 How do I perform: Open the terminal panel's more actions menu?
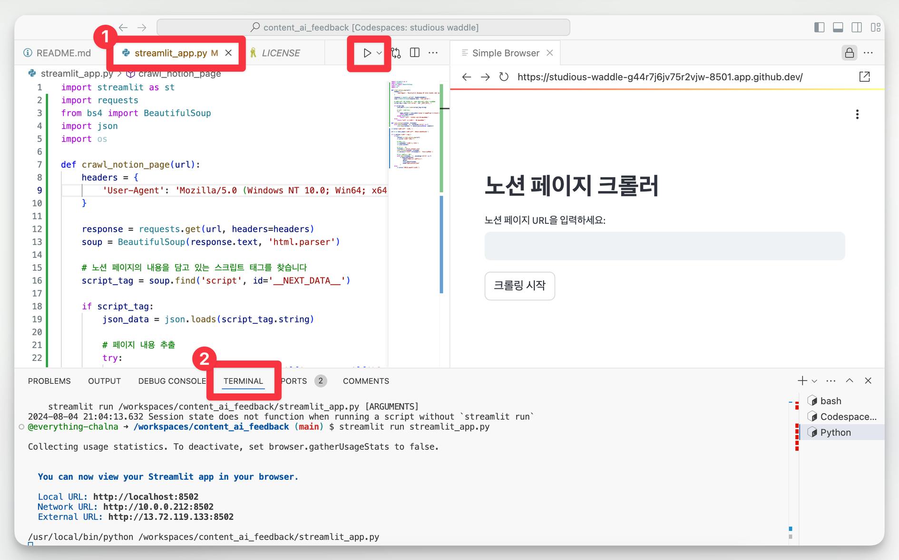pos(831,380)
